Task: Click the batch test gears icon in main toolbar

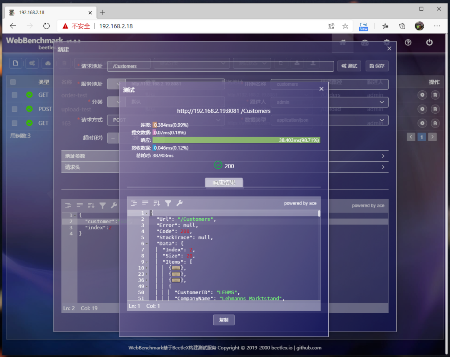Action: point(32,63)
